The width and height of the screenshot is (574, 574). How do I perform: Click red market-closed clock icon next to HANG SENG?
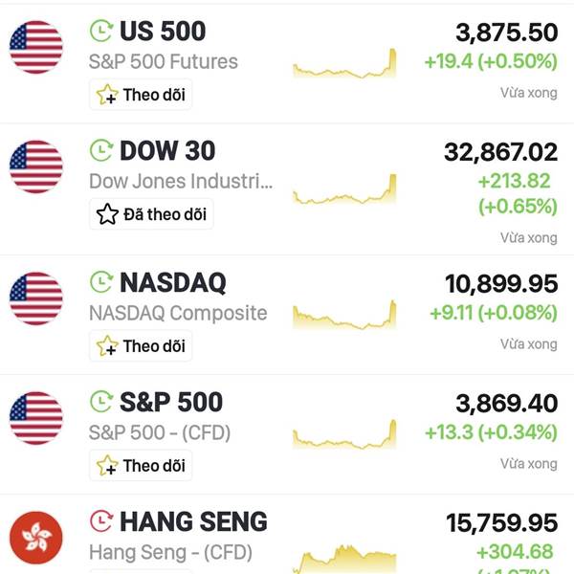tap(101, 521)
